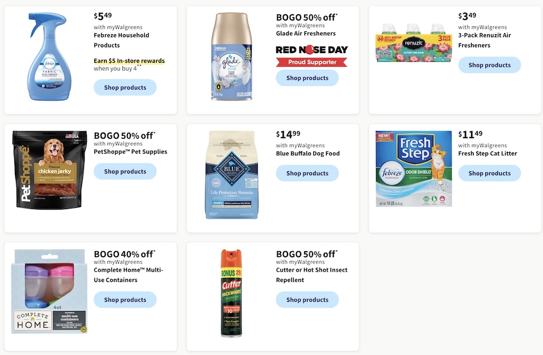
Task: Click the Fresh Step Cat Litter title
Action: (x=487, y=154)
